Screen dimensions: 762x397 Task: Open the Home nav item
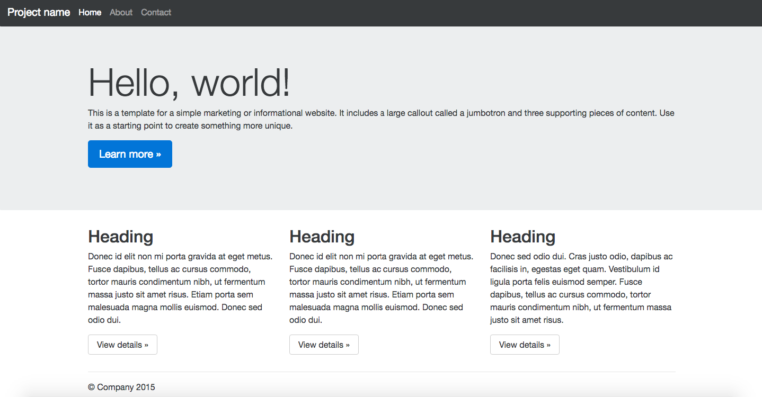pyautogui.click(x=90, y=12)
